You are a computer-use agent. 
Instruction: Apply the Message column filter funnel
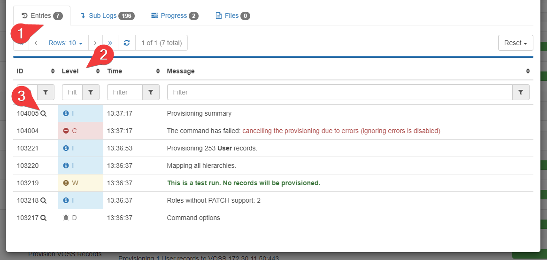coord(521,92)
